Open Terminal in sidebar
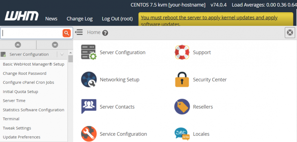297x142 pixels. (11, 119)
